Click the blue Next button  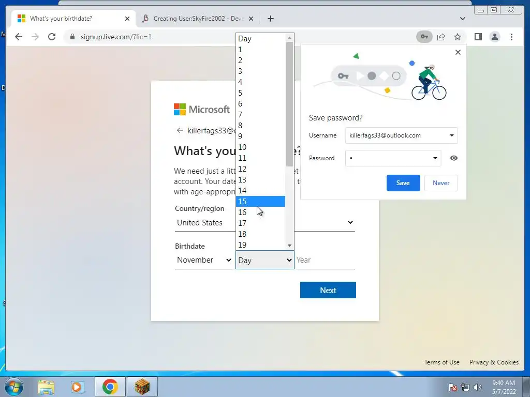coord(328,290)
